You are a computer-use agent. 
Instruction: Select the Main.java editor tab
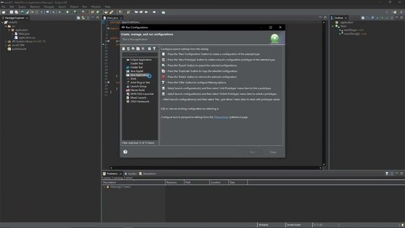[113, 18]
